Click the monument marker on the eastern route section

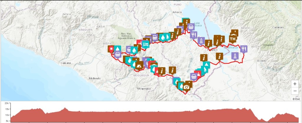click(x=235, y=55)
